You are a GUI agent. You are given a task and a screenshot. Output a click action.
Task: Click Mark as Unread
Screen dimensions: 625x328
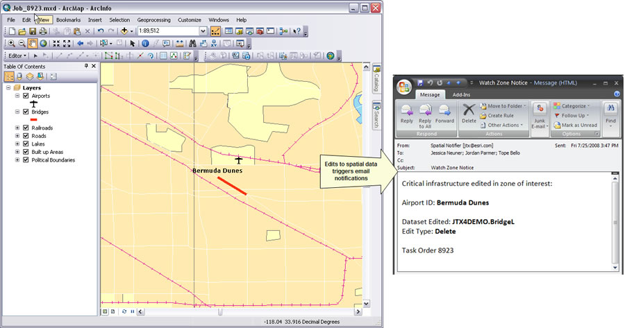[579, 125]
